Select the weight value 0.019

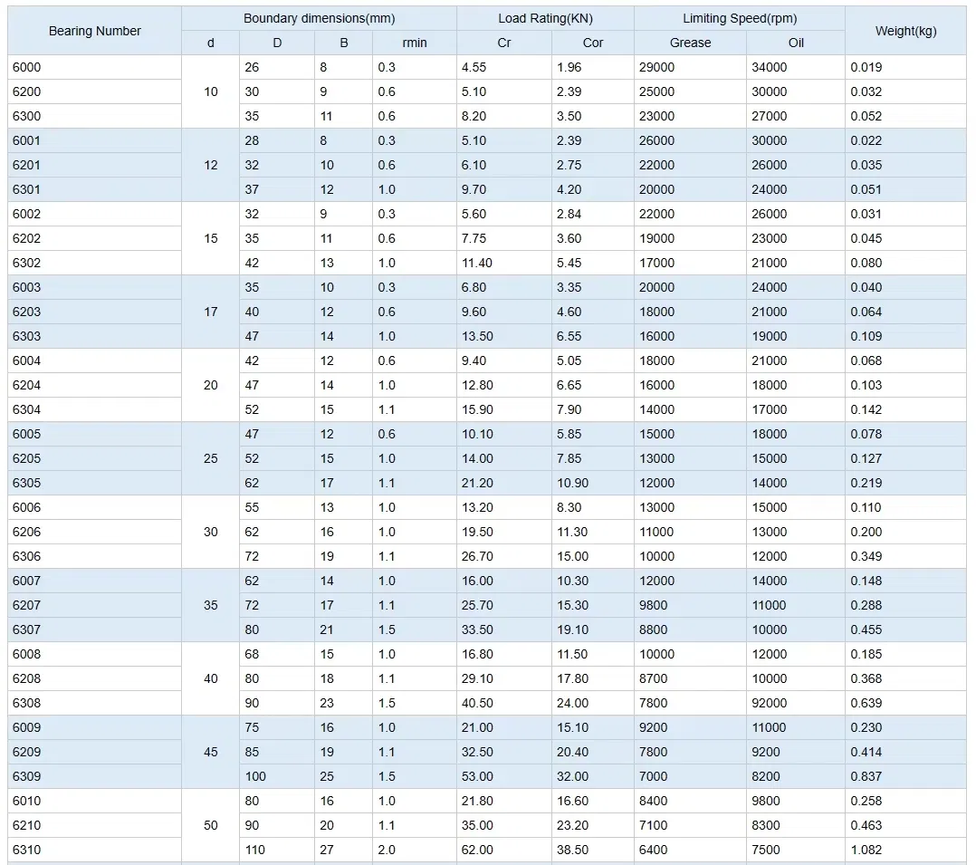866,67
